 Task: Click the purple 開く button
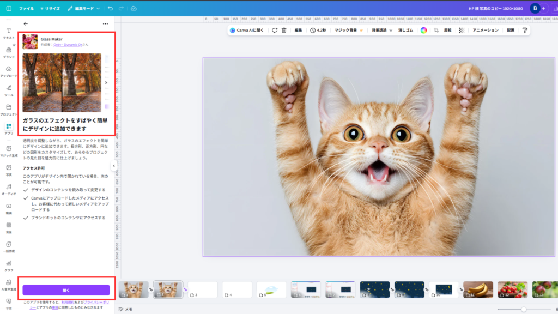(66, 290)
